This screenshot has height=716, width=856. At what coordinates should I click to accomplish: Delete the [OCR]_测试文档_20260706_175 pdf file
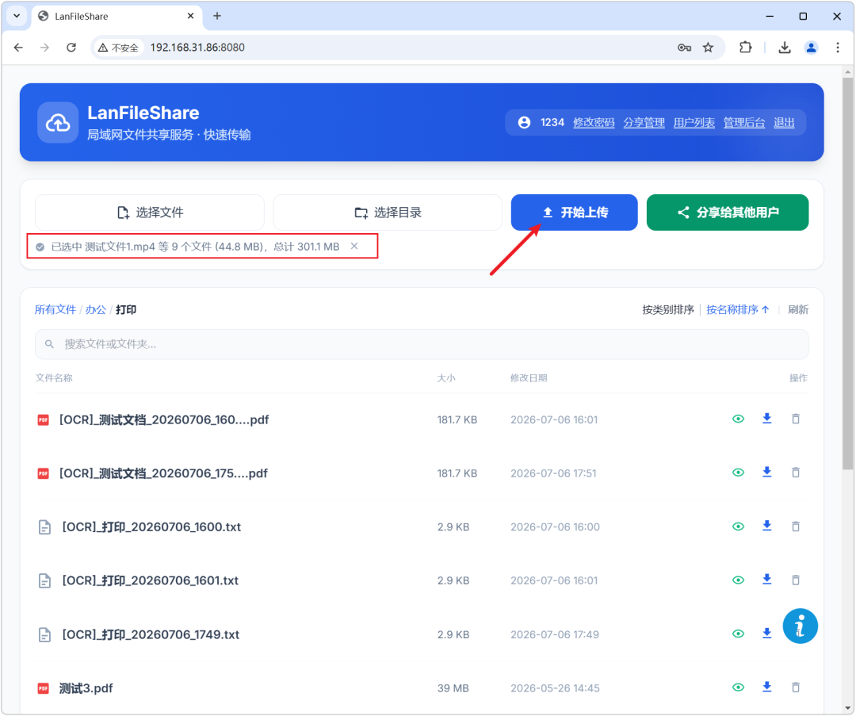[796, 473]
